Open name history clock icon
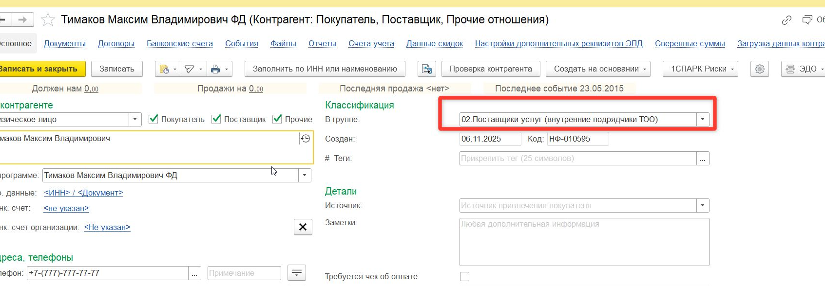This screenshot has width=825, height=286. (306, 139)
